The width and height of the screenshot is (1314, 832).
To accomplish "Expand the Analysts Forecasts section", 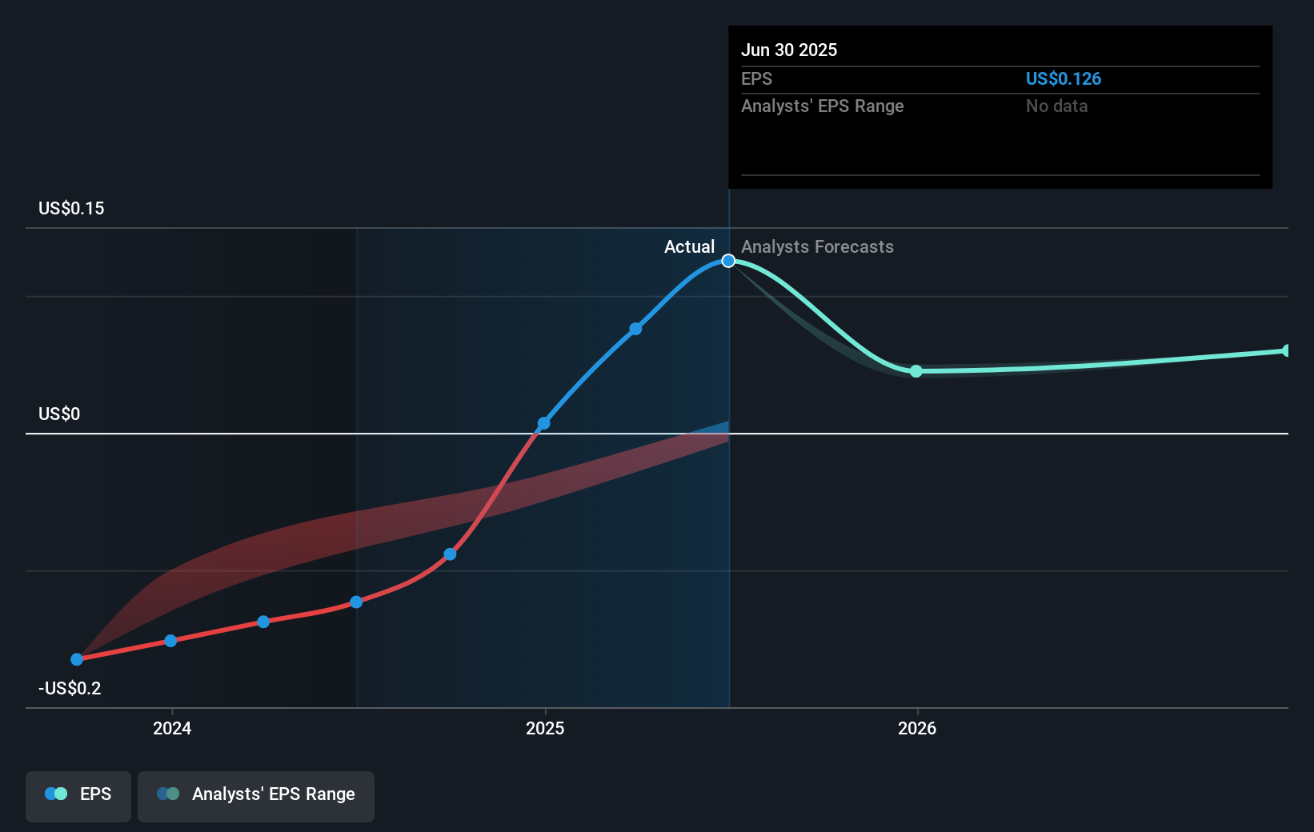I will pyautogui.click(x=817, y=246).
